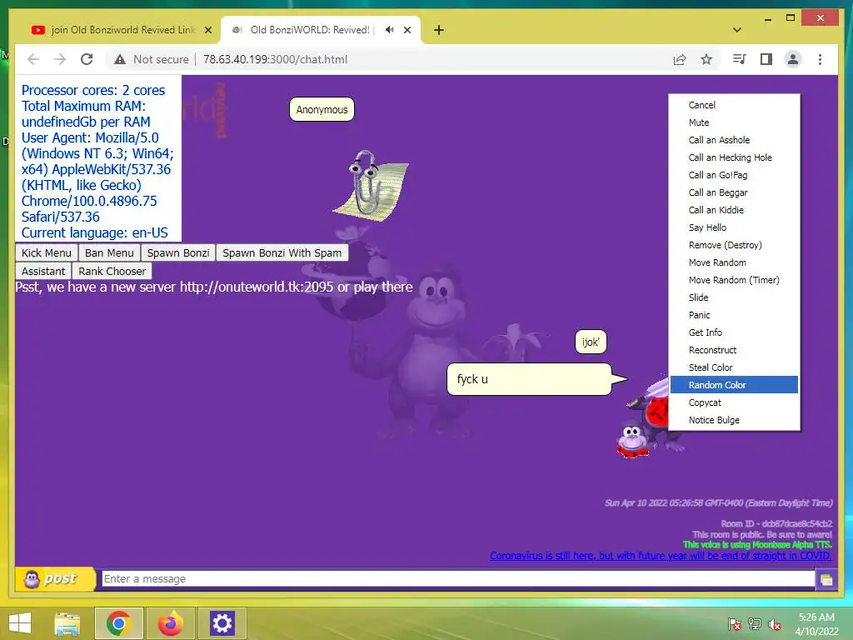
Task: Open a new browser tab
Action: click(439, 30)
